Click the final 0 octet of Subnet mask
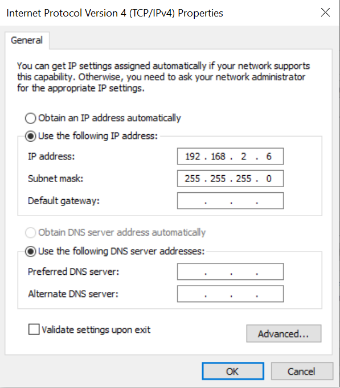The width and height of the screenshot is (340, 388). tap(269, 179)
